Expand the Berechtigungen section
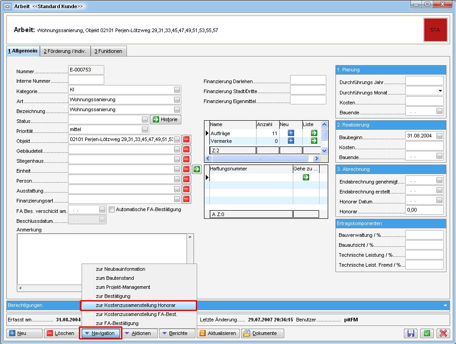456x344 pixels. coord(445,306)
